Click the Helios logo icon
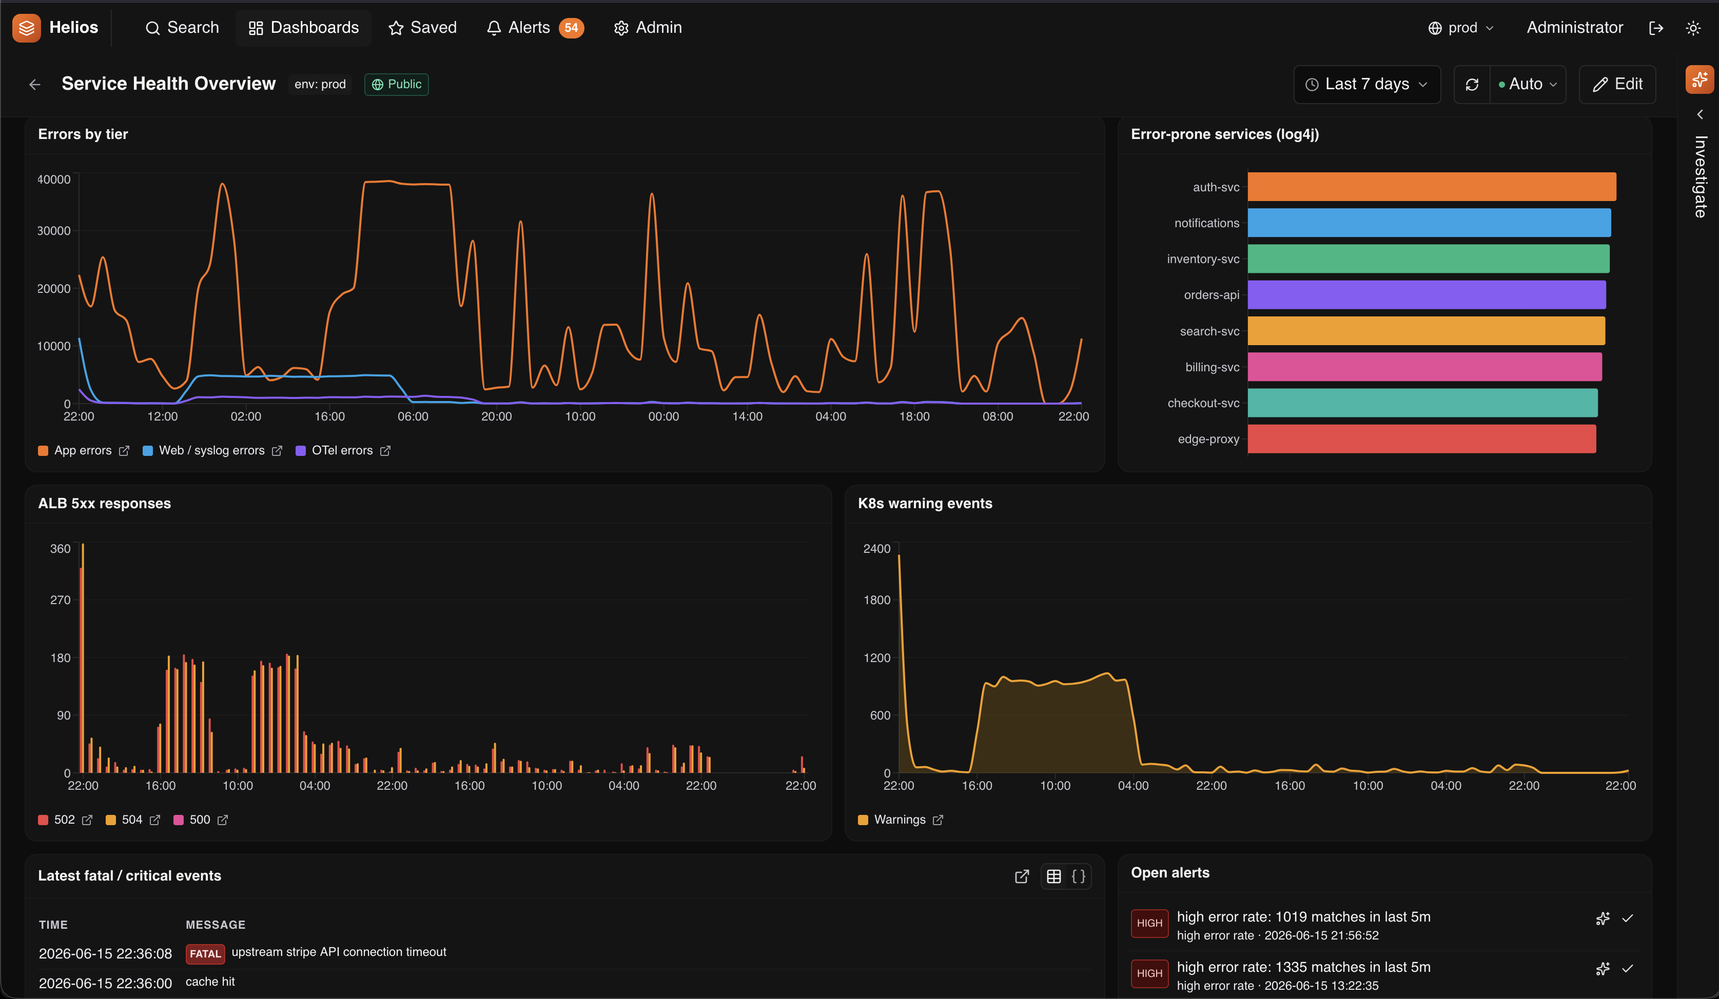 27,28
